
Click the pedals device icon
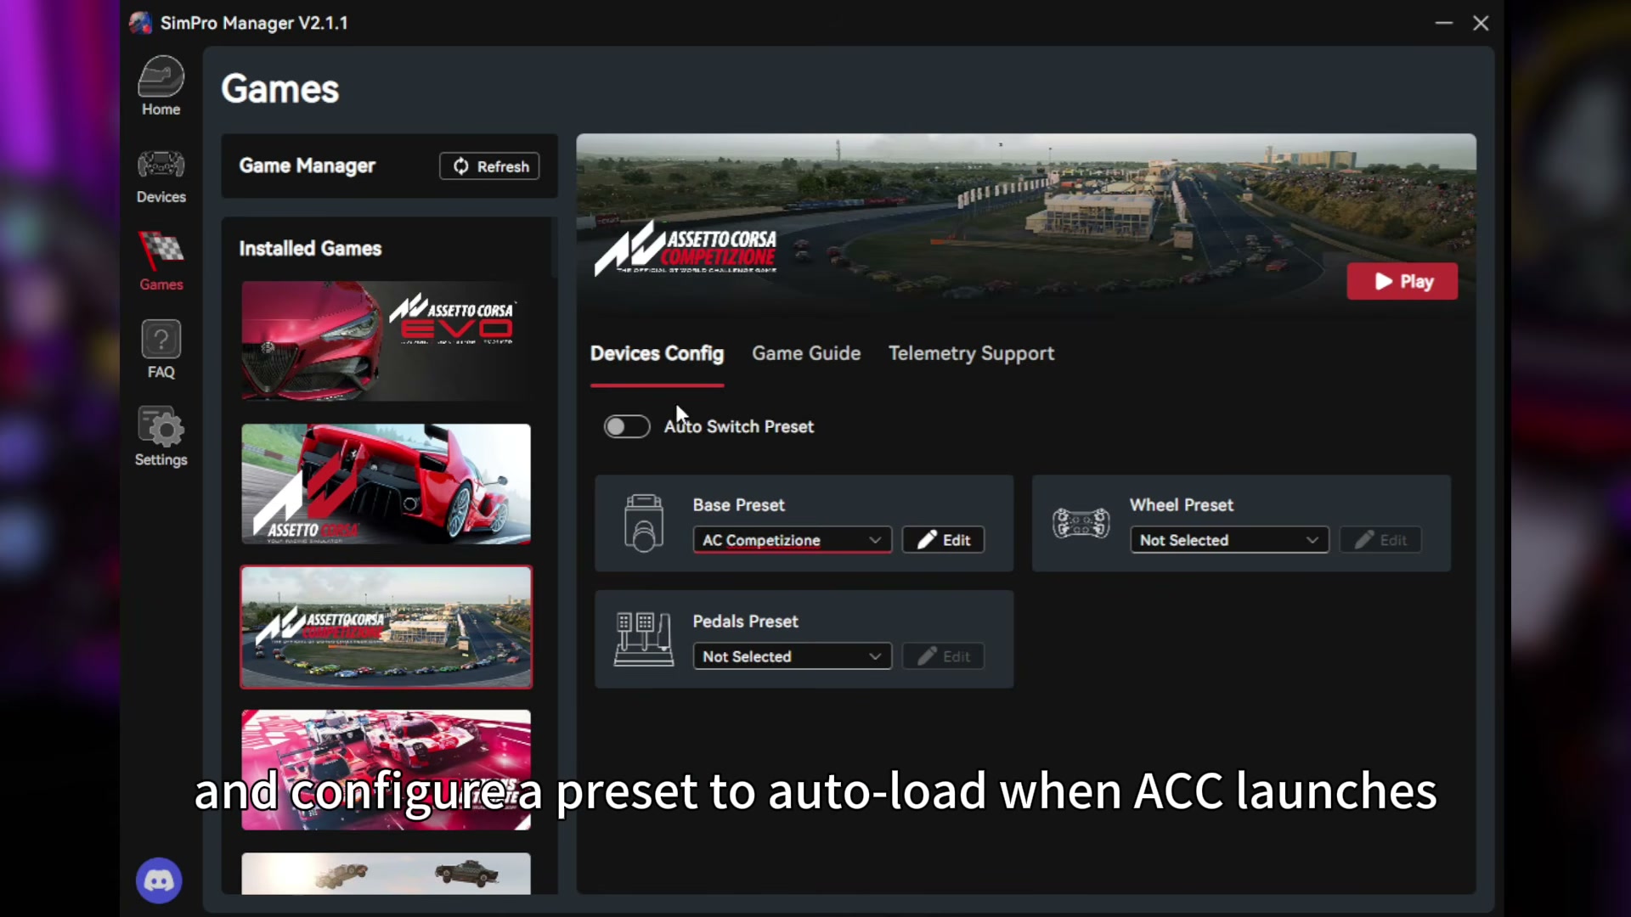[643, 639]
